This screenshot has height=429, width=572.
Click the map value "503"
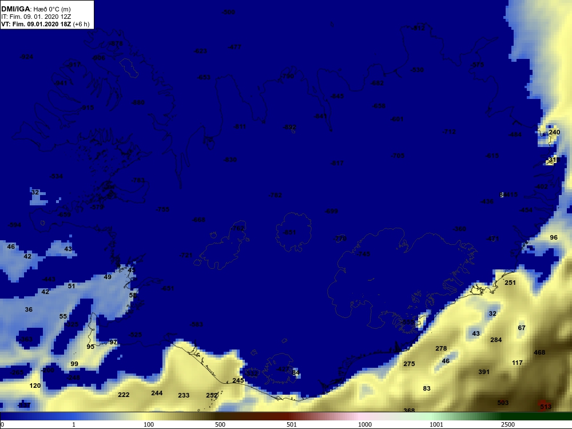[503, 403]
